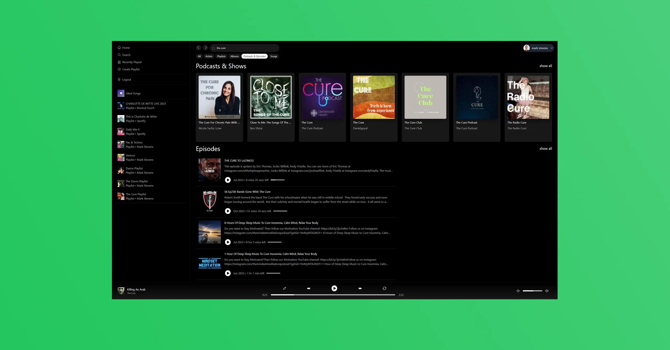Click THE CURE TO LAZINESS episode title

click(239, 161)
